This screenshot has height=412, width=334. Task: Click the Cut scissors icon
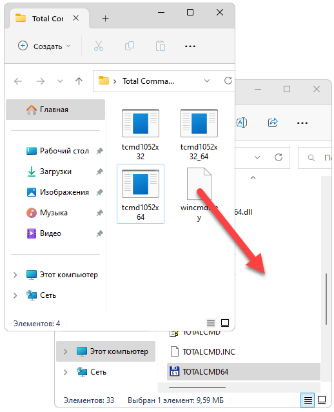(99, 46)
